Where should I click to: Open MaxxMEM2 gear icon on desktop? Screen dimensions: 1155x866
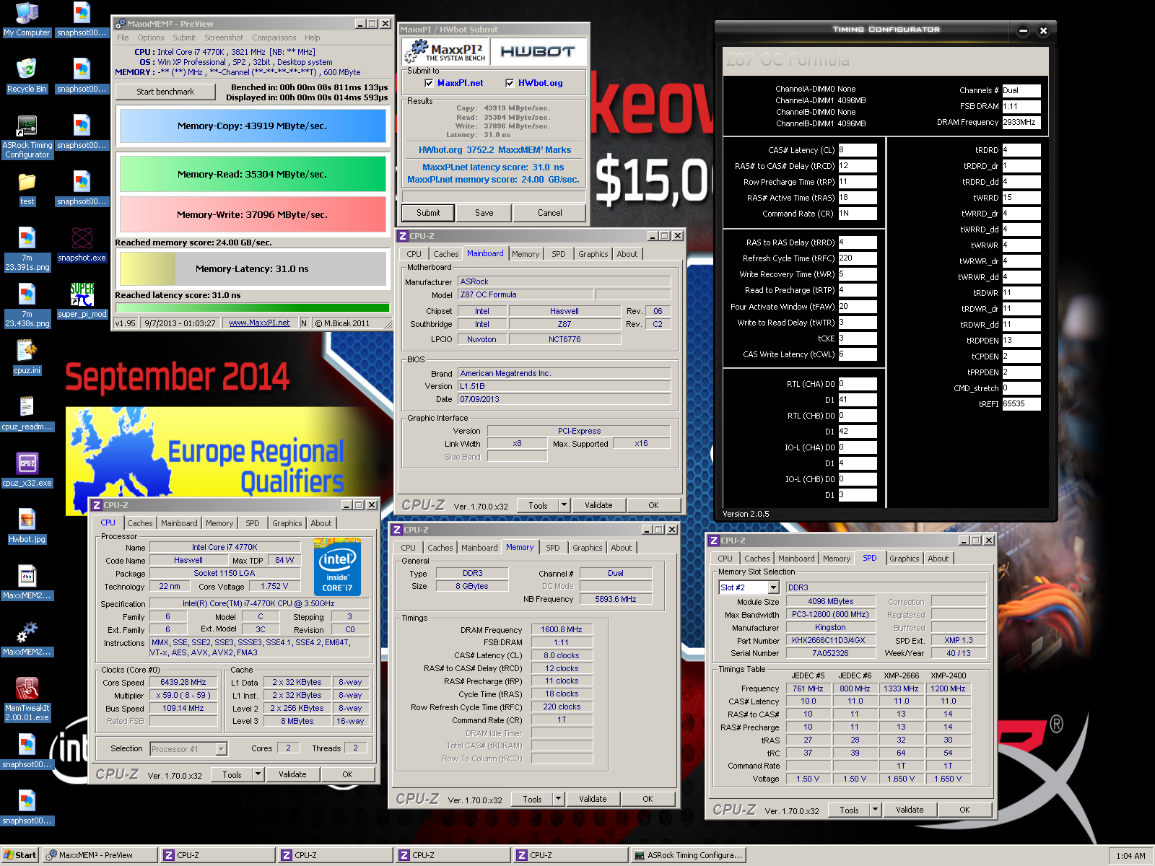(27, 639)
